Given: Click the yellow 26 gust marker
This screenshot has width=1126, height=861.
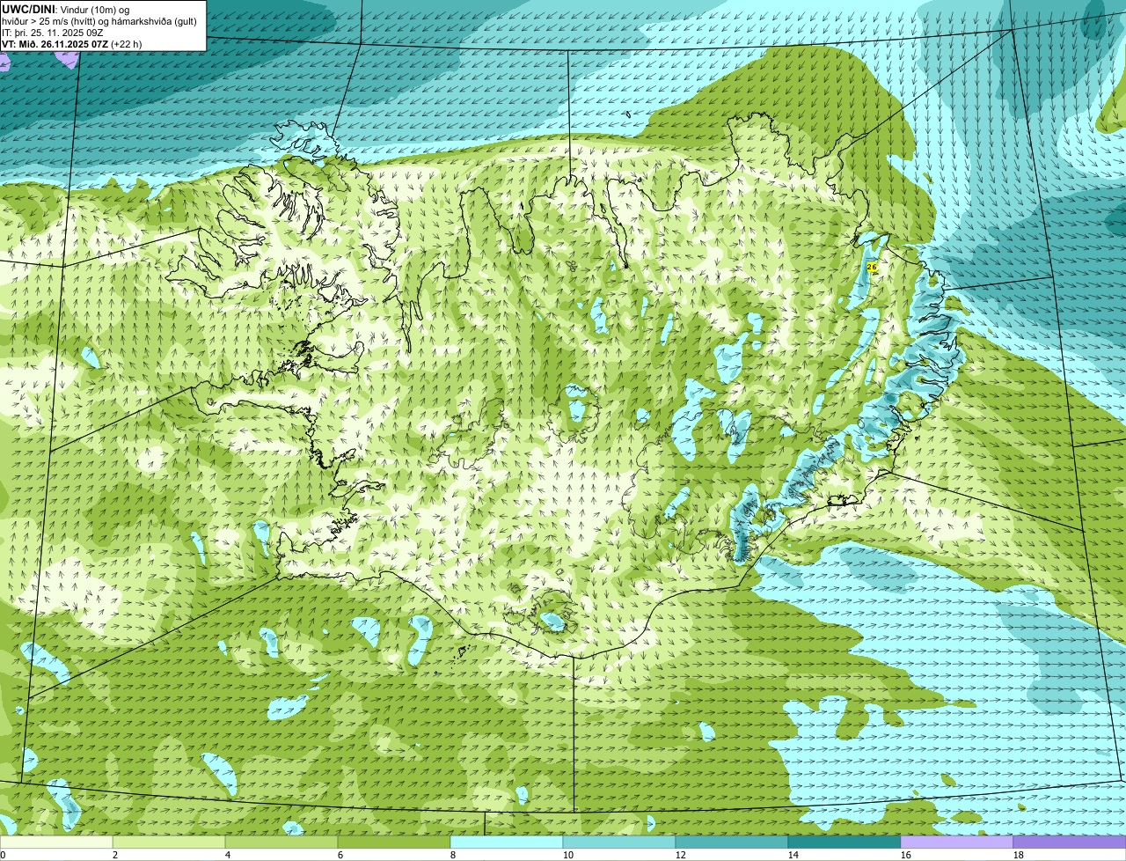Looking at the screenshot, I should pyautogui.click(x=872, y=266).
